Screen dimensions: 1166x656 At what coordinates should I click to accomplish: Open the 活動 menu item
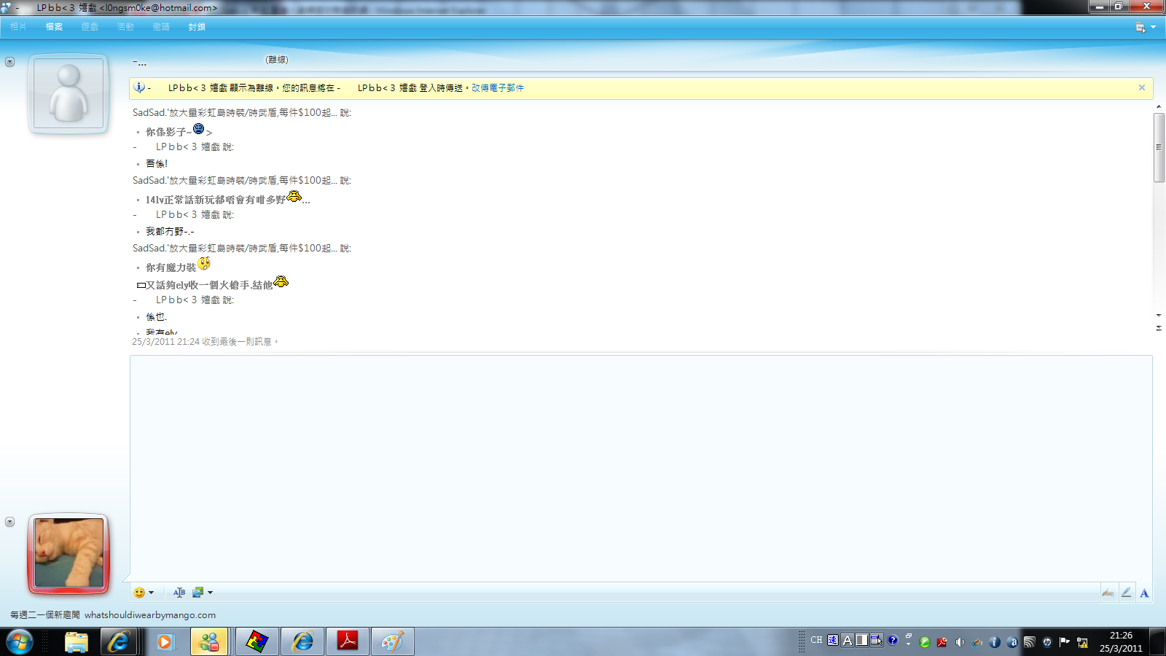125,27
